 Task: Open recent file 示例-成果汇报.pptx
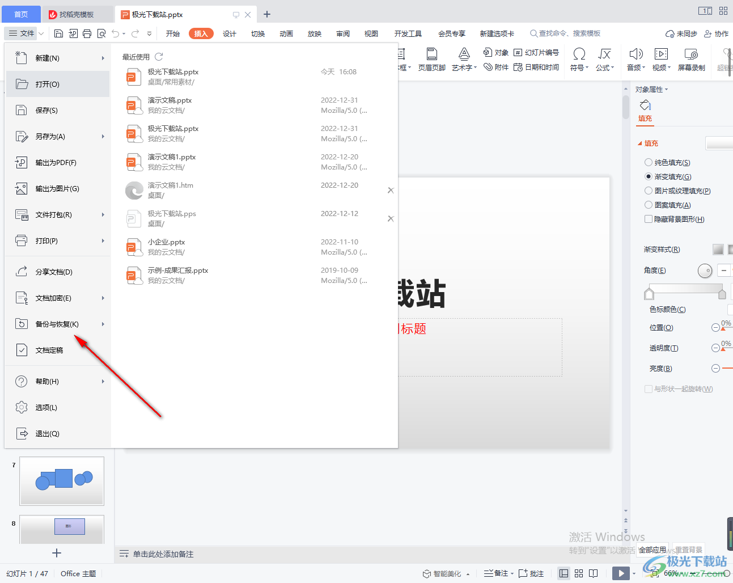pos(255,275)
